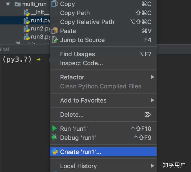
Task: Click the Copy clipboard icon
Action: tap(54, 4)
